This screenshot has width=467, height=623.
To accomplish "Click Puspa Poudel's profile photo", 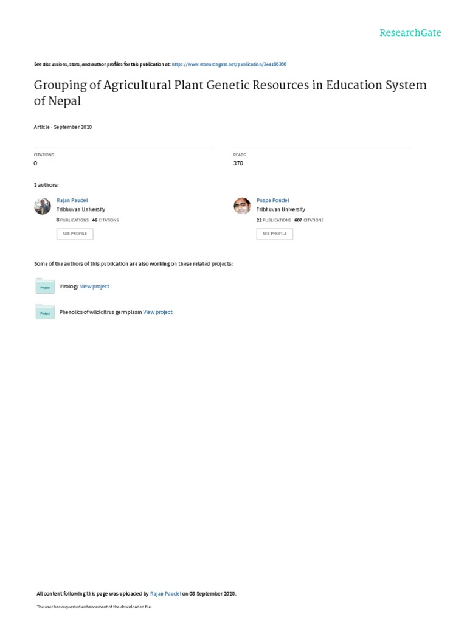I will (242, 206).
